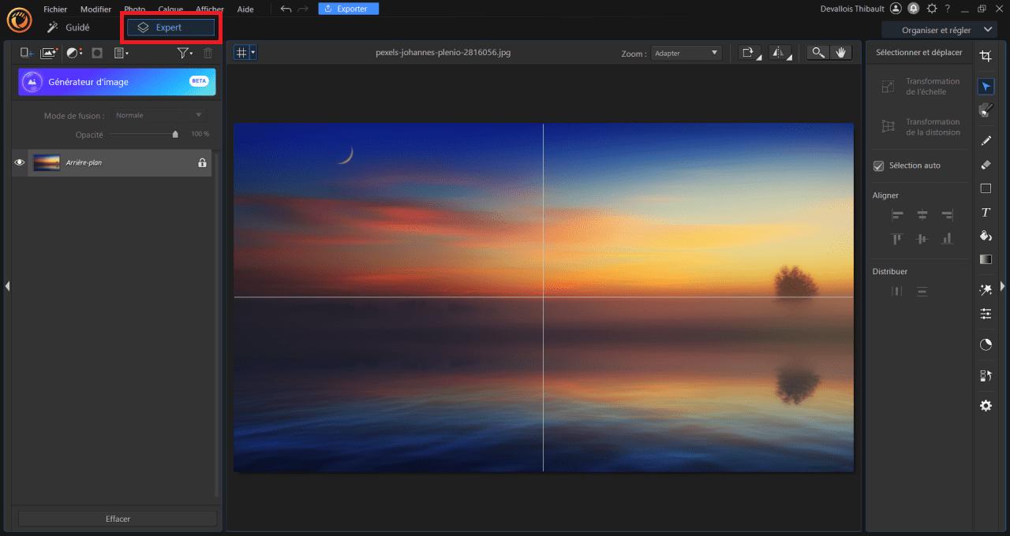Screen dimensions: 1010x536
Task: Unlock the Arrière-plan layer
Action: point(202,163)
